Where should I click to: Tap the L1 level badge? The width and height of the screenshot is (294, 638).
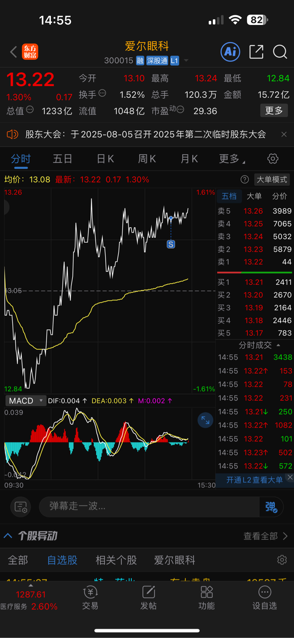coord(175,61)
